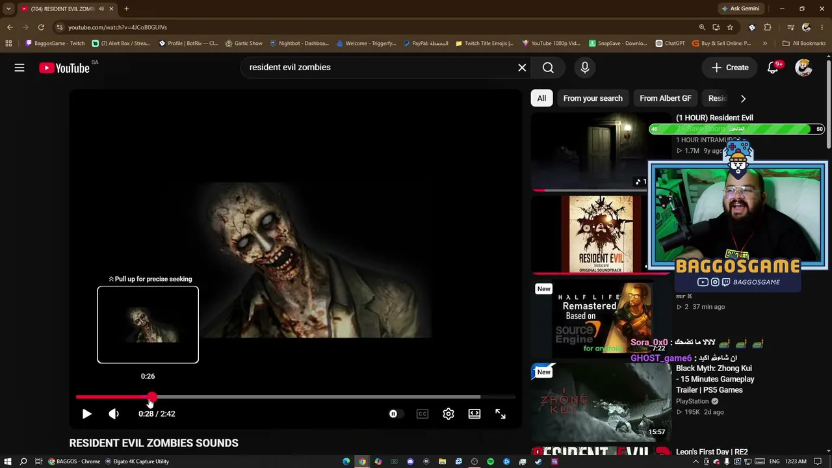Screen dimensions: 832x468
Task: Mute the video volume
Action: pos(114,413)
